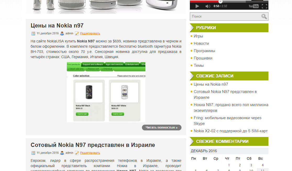Open the Прошивки category
This screenshot has width=292, height=171.
(x=203, y=58)
